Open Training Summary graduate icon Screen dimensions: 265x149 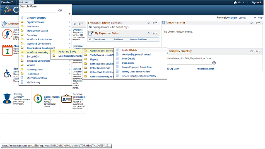point(7,99)
